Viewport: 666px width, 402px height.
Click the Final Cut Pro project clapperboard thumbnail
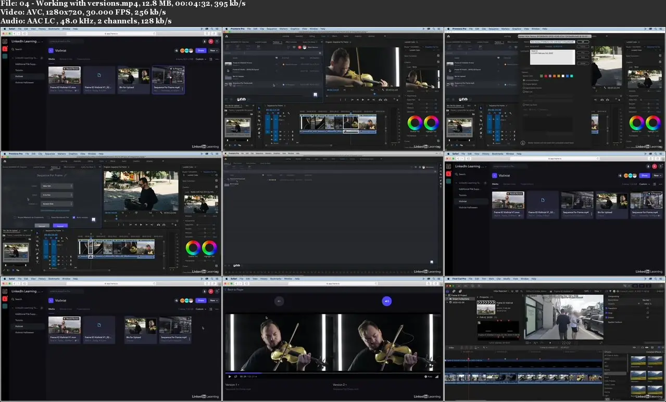pyautogui.click(x=486, y=308)
